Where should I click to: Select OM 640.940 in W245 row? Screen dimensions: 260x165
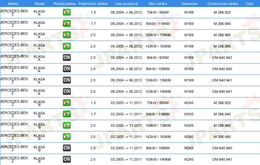(x=222, y=148)
